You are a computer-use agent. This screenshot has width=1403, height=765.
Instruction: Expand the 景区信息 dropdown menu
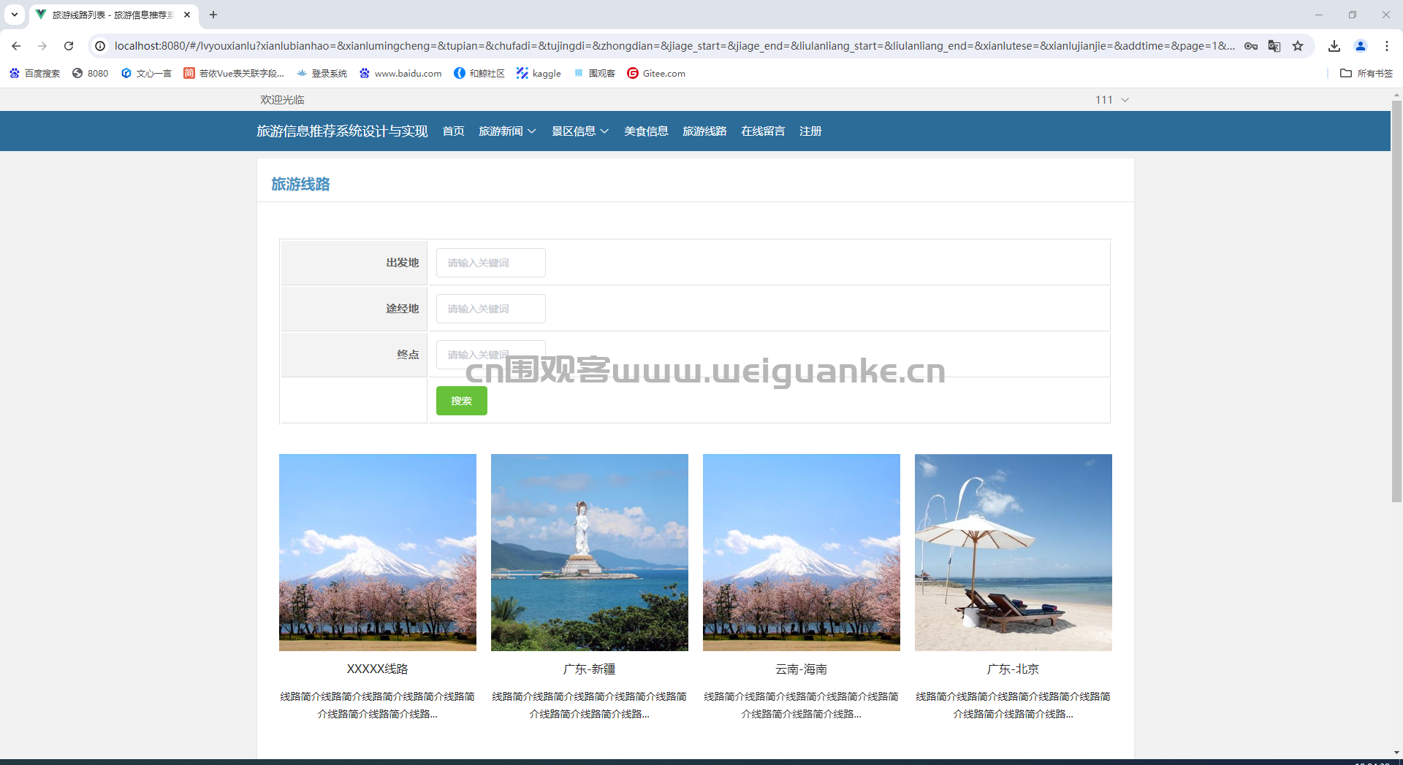point(579,131)
